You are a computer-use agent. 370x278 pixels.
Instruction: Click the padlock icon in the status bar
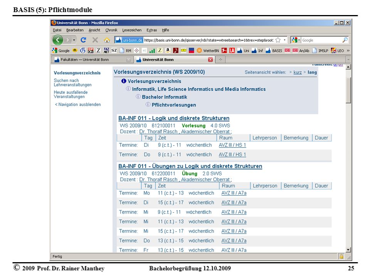(x=341, y=256)
